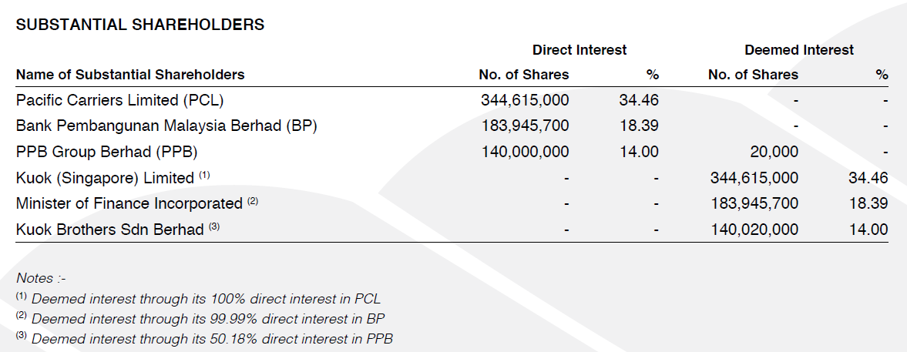Select Bank Pembangunan Malaysia Berhad (BP) name

166,126
